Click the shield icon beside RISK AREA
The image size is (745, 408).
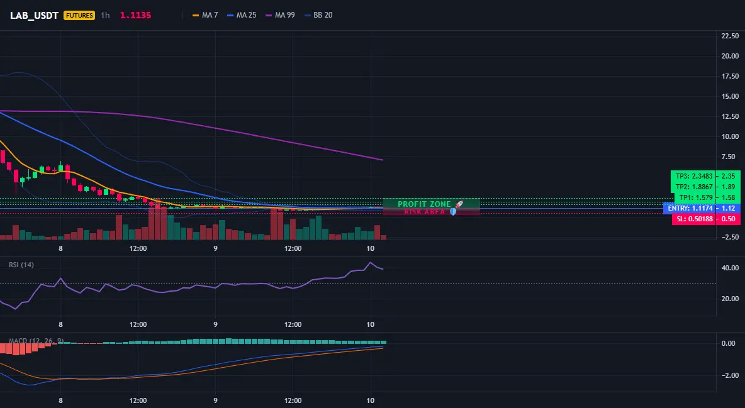coord(453,211)
